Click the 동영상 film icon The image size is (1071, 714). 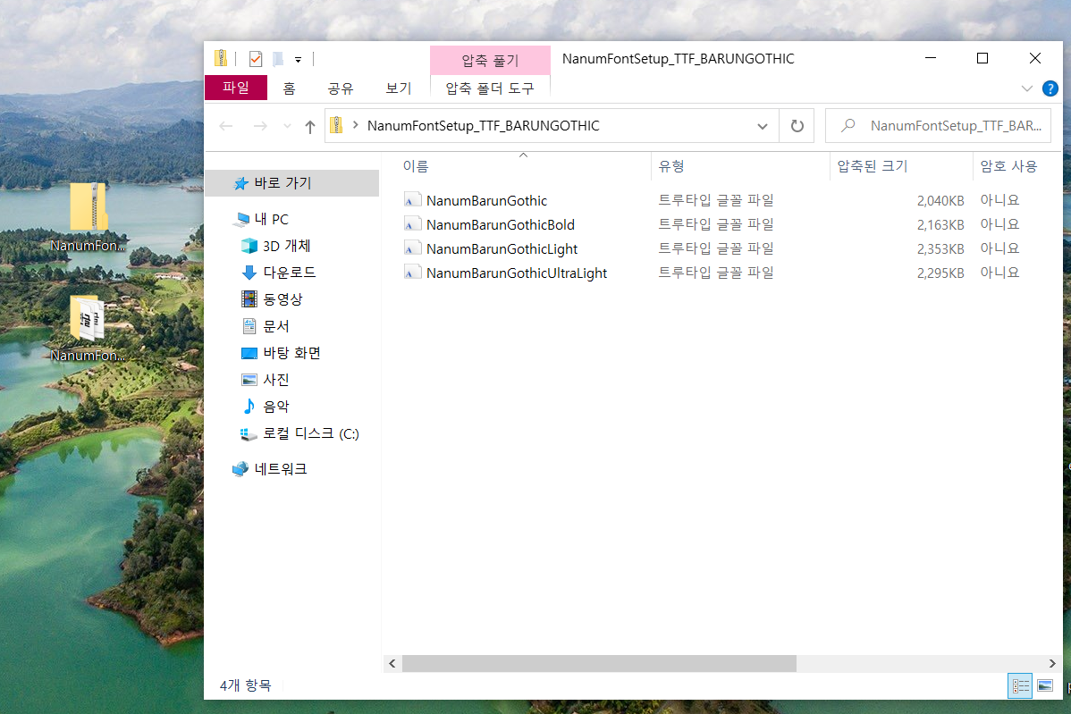coord(249,299)
